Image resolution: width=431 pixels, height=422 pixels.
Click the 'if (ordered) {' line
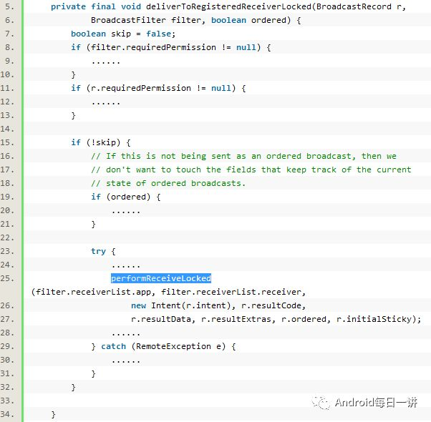[x=126, y=197]
